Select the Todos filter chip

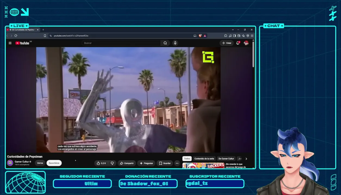tap(187, 159)
